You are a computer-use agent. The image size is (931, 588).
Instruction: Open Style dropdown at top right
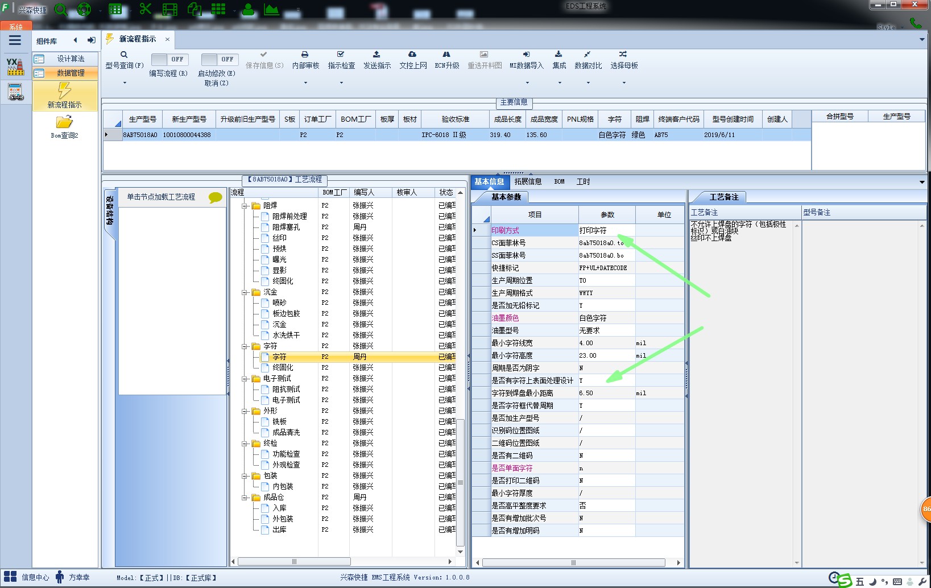pyautogui.click(x=890, y=27)
